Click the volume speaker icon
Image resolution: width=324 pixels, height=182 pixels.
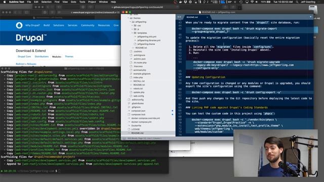click(257, 2)
